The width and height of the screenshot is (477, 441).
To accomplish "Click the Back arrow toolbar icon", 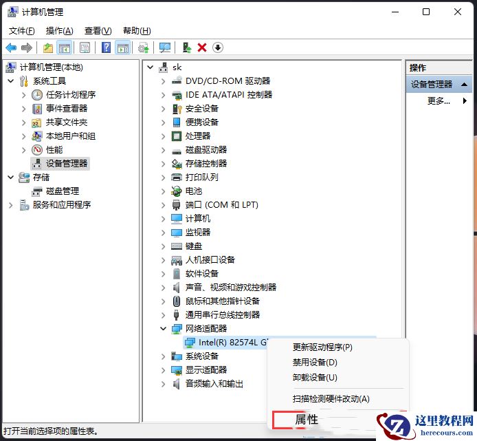I will pos(11,48).
